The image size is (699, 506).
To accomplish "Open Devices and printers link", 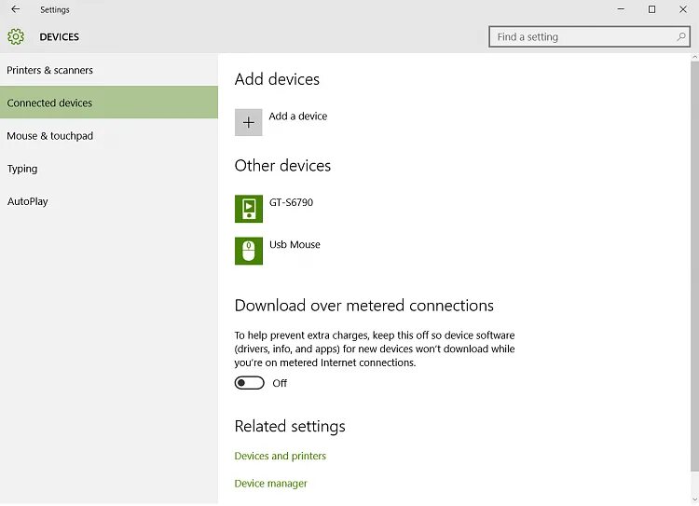I will point(280,456).
